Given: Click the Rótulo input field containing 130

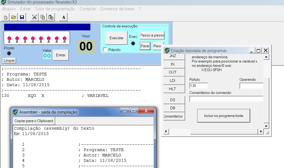Looking at the screenshot, I should tap(199, 86).
